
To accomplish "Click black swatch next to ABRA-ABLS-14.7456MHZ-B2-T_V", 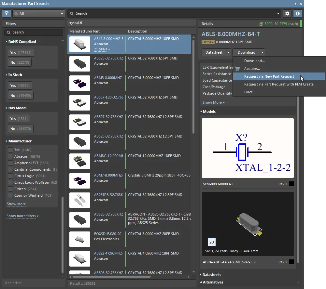I will pyautogui.click(x=291, y=262).
